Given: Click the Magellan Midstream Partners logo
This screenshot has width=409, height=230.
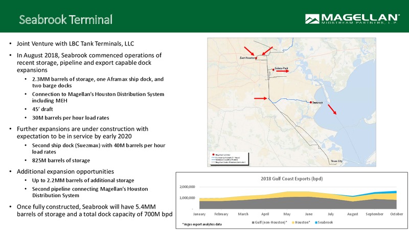Looking at the screenshot, I should pyautogui.click(x=352, y=19).
